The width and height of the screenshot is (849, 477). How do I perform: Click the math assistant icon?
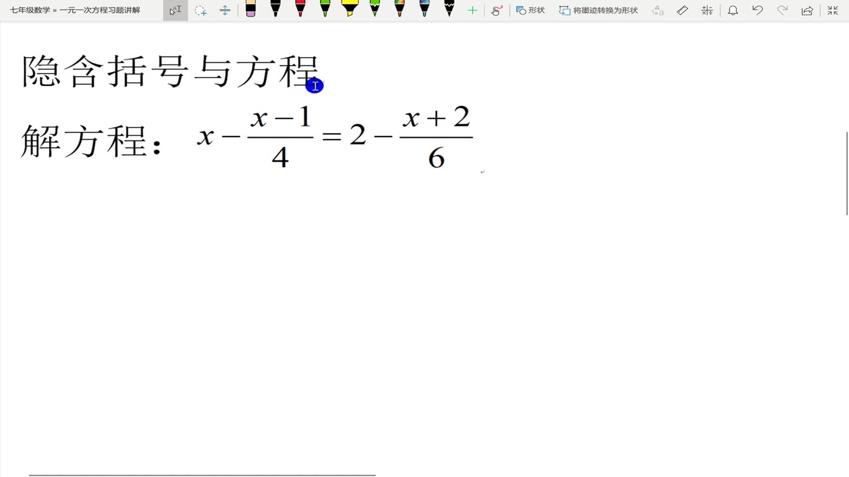tap(707, 11)
